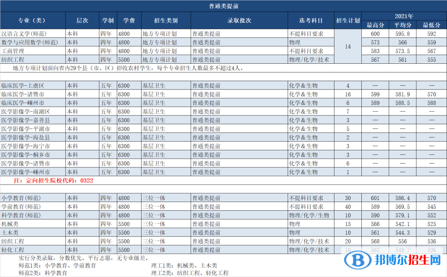
Task: Click the 实行分类录取 footnote line
Action: pyautogui.click(x=84, y=258)
